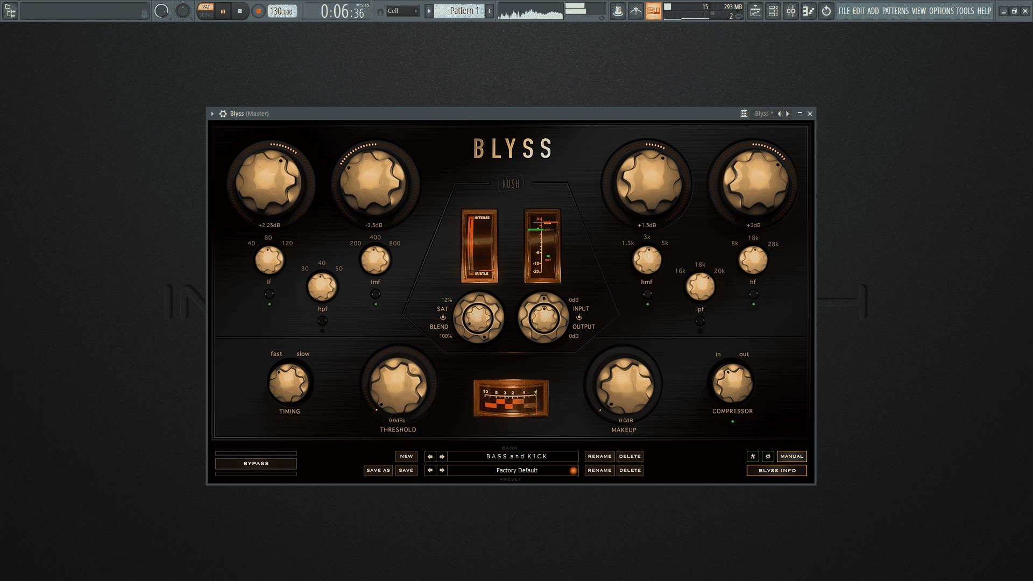1033x581 pixels.
Task: Go to next plugin preset arrow in title bar
Action: click(x=788, y=114)
